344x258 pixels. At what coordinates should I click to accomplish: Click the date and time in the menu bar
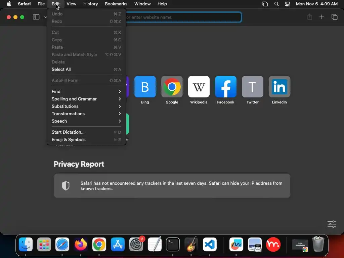click(316, 4)
